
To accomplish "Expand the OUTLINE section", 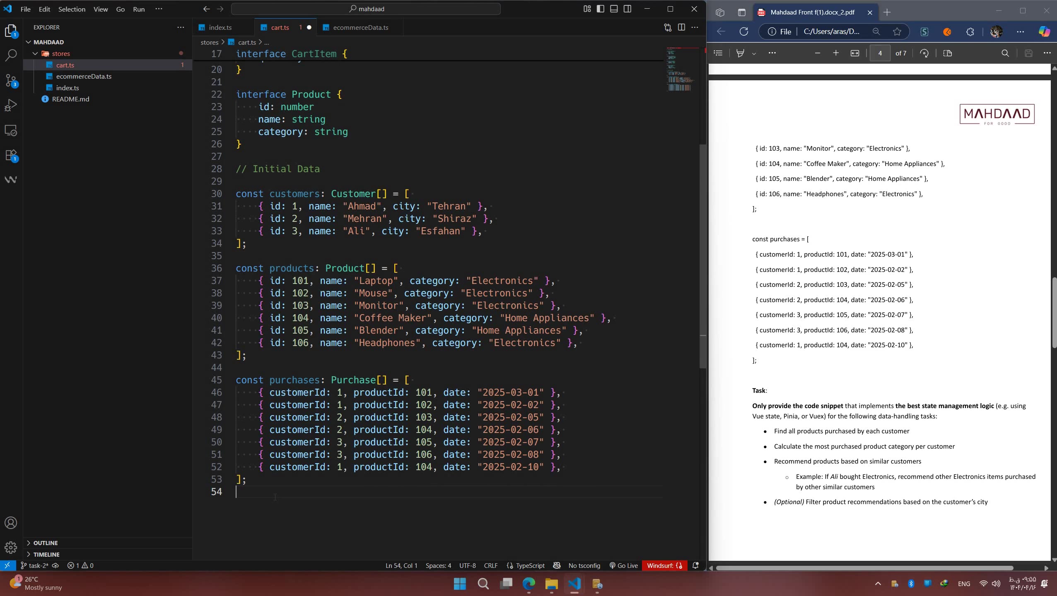I will click(x=46, y=543).
